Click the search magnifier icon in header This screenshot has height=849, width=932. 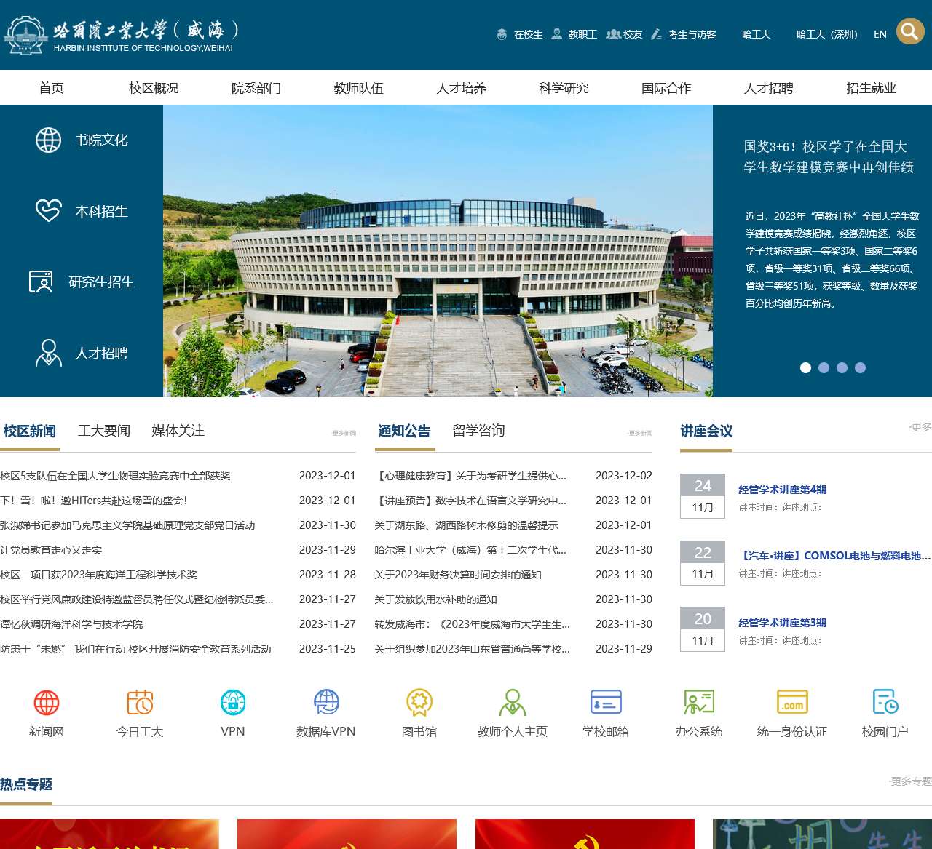pos(909,31)
